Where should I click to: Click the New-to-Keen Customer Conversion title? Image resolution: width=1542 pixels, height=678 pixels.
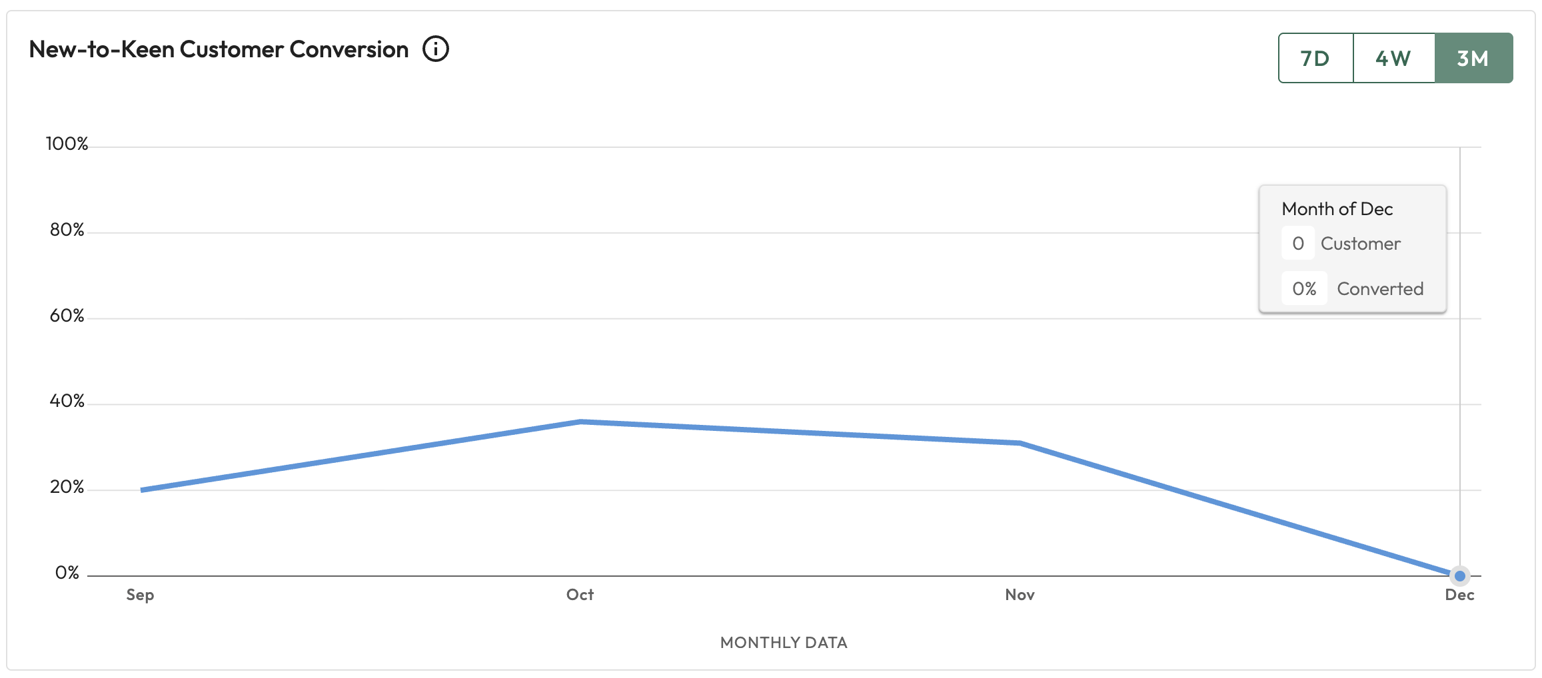pos(219,49)
